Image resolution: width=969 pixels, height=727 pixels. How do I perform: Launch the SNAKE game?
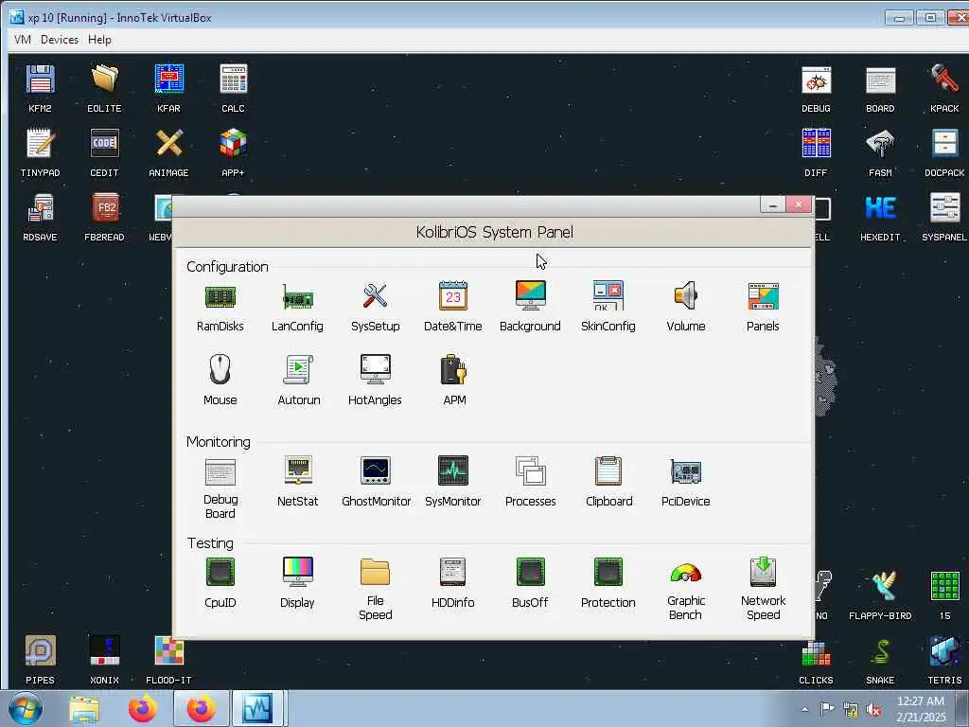pyautogui.click(x=881, y=662)
